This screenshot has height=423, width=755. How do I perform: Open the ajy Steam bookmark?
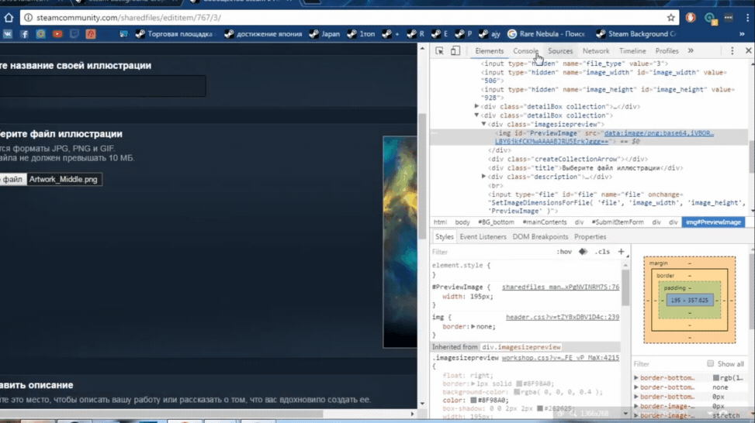click(489, 34)
